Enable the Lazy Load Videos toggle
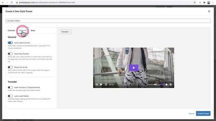 point(10,96)
